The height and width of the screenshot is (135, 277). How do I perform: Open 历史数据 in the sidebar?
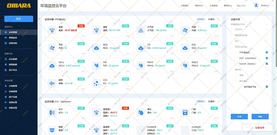pyautogui.click(x=13, y=59)
